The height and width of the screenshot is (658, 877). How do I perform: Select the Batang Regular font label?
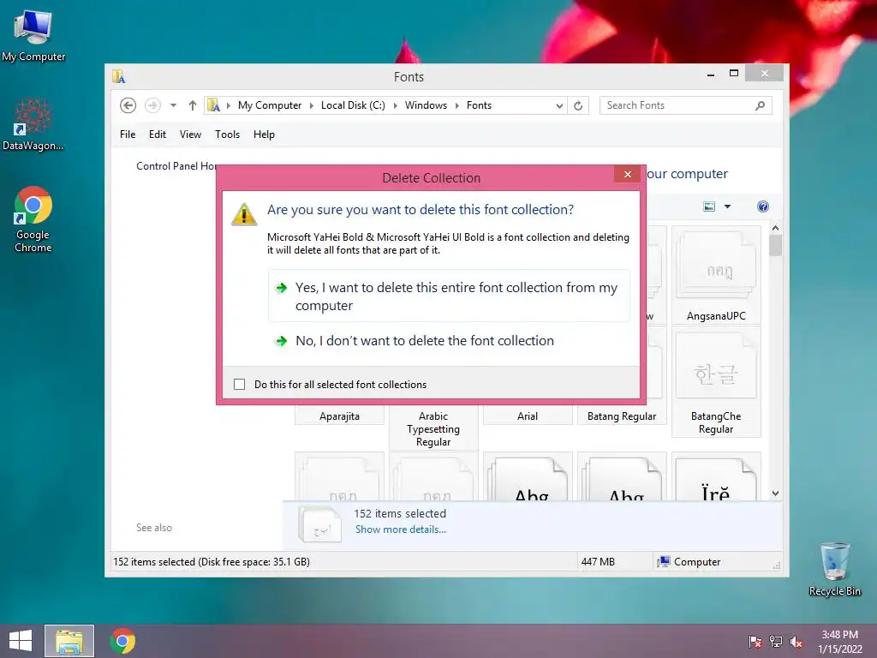click(622, 416)
